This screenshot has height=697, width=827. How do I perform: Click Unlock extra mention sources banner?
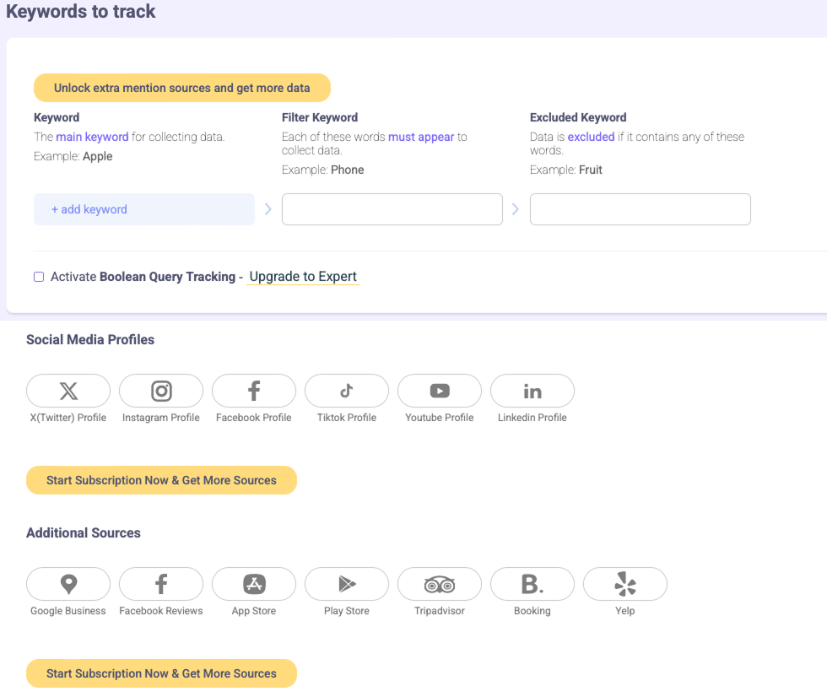tap(181, 87)
